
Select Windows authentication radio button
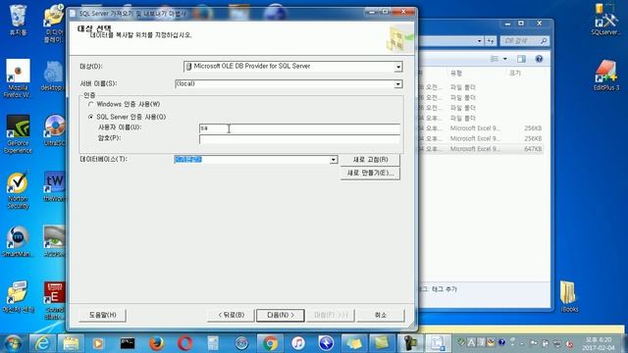pyautogui.click(x=90, y=104)
